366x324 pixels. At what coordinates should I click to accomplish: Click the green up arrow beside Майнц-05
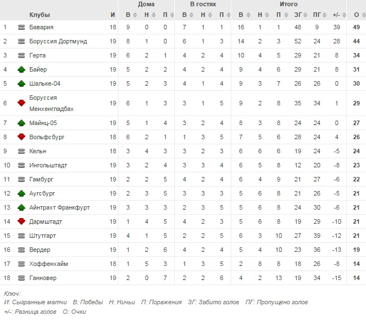[21, 123]
